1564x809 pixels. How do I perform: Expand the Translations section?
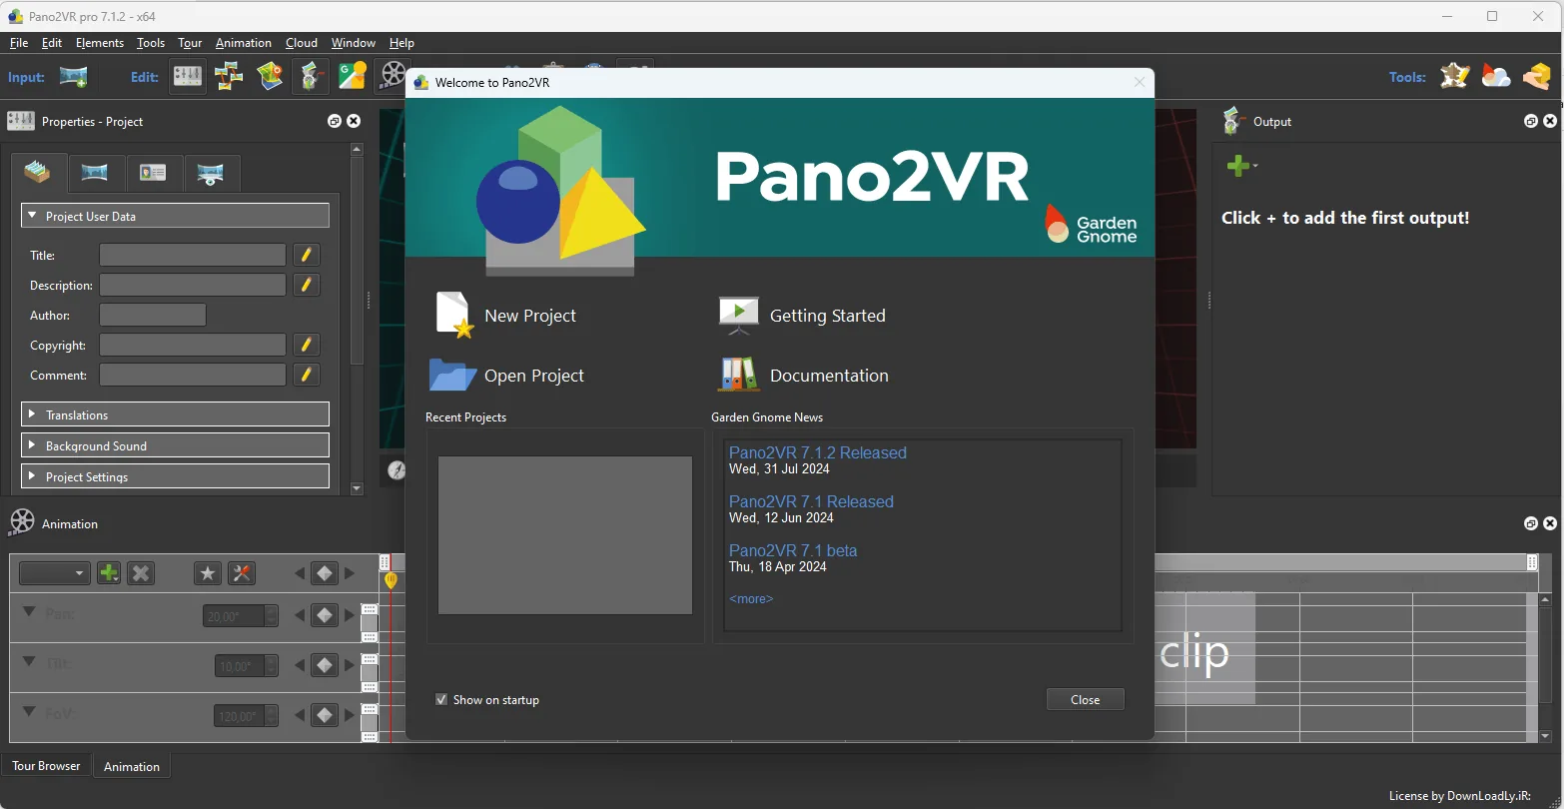click(175, 414)
